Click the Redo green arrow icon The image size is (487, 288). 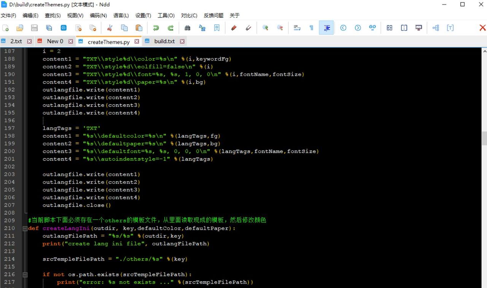point(170,28)
